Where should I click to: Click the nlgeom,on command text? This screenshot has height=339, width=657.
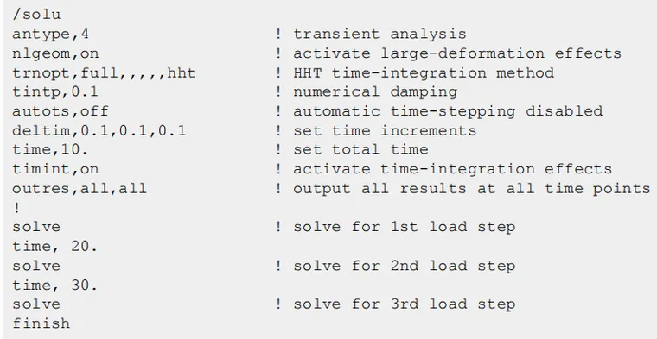tap(55, 53)
